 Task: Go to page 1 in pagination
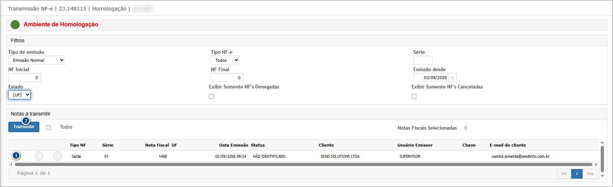click(x=577, y=174)
